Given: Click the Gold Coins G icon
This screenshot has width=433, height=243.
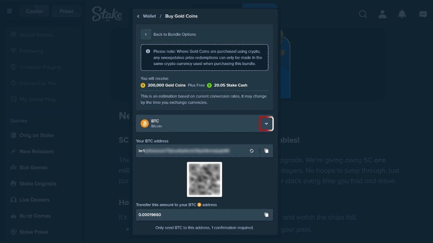Looking at the screenshot, I should [x=143, y=85].
